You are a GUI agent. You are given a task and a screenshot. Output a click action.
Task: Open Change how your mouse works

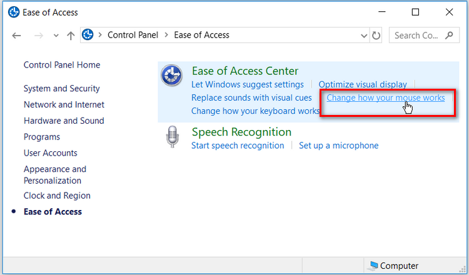[x=385, y=98]
